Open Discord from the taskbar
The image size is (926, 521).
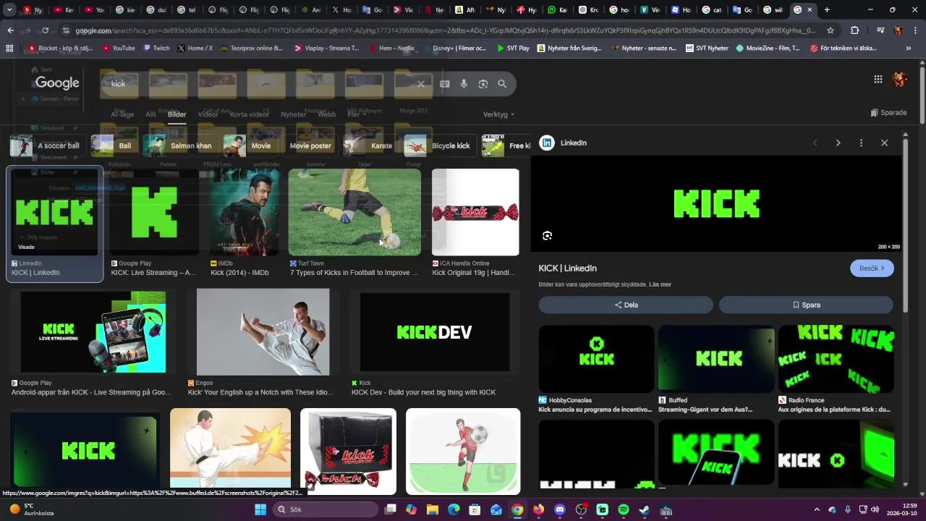click(559, 509)
